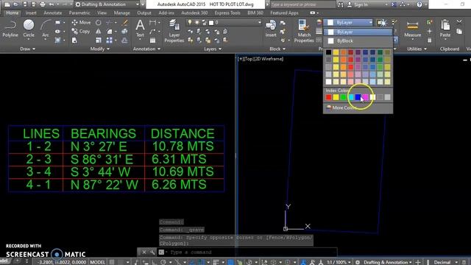Click the Insert block icon

coord(271,29)
